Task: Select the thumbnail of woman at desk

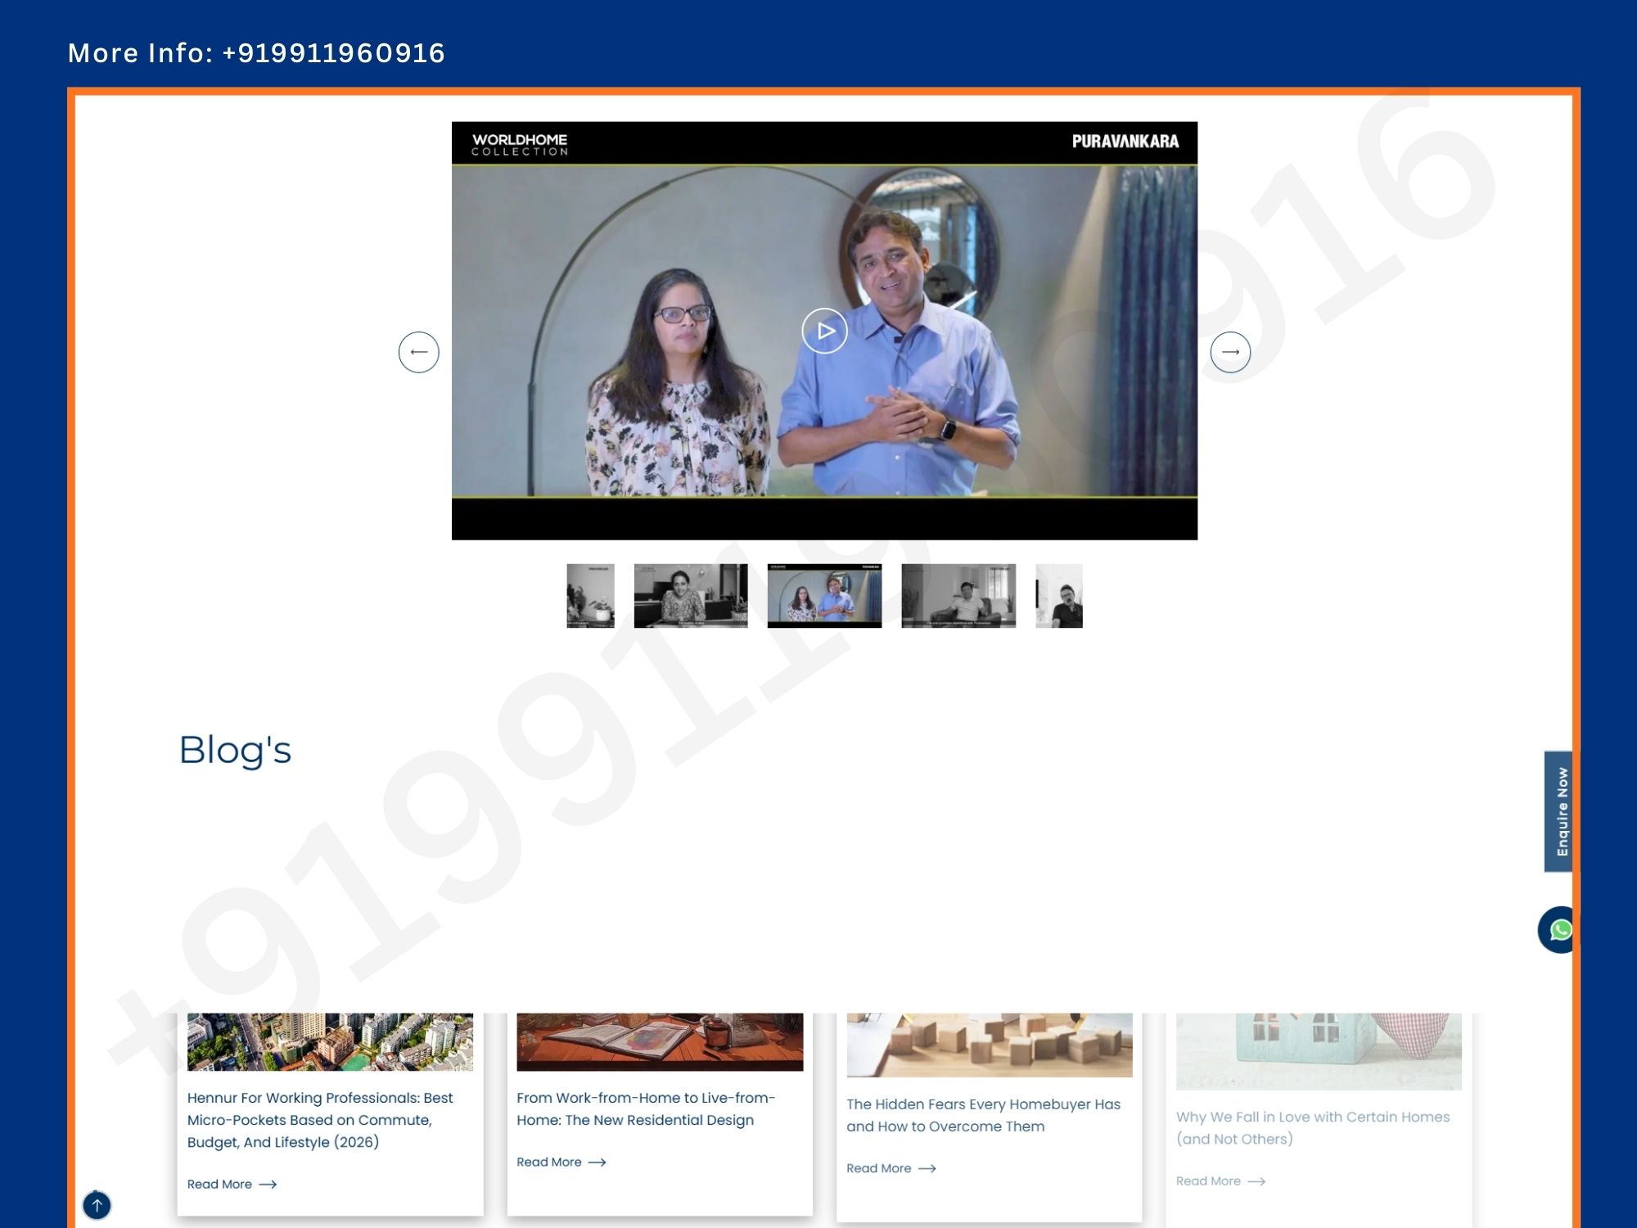Action: (691, 596)
